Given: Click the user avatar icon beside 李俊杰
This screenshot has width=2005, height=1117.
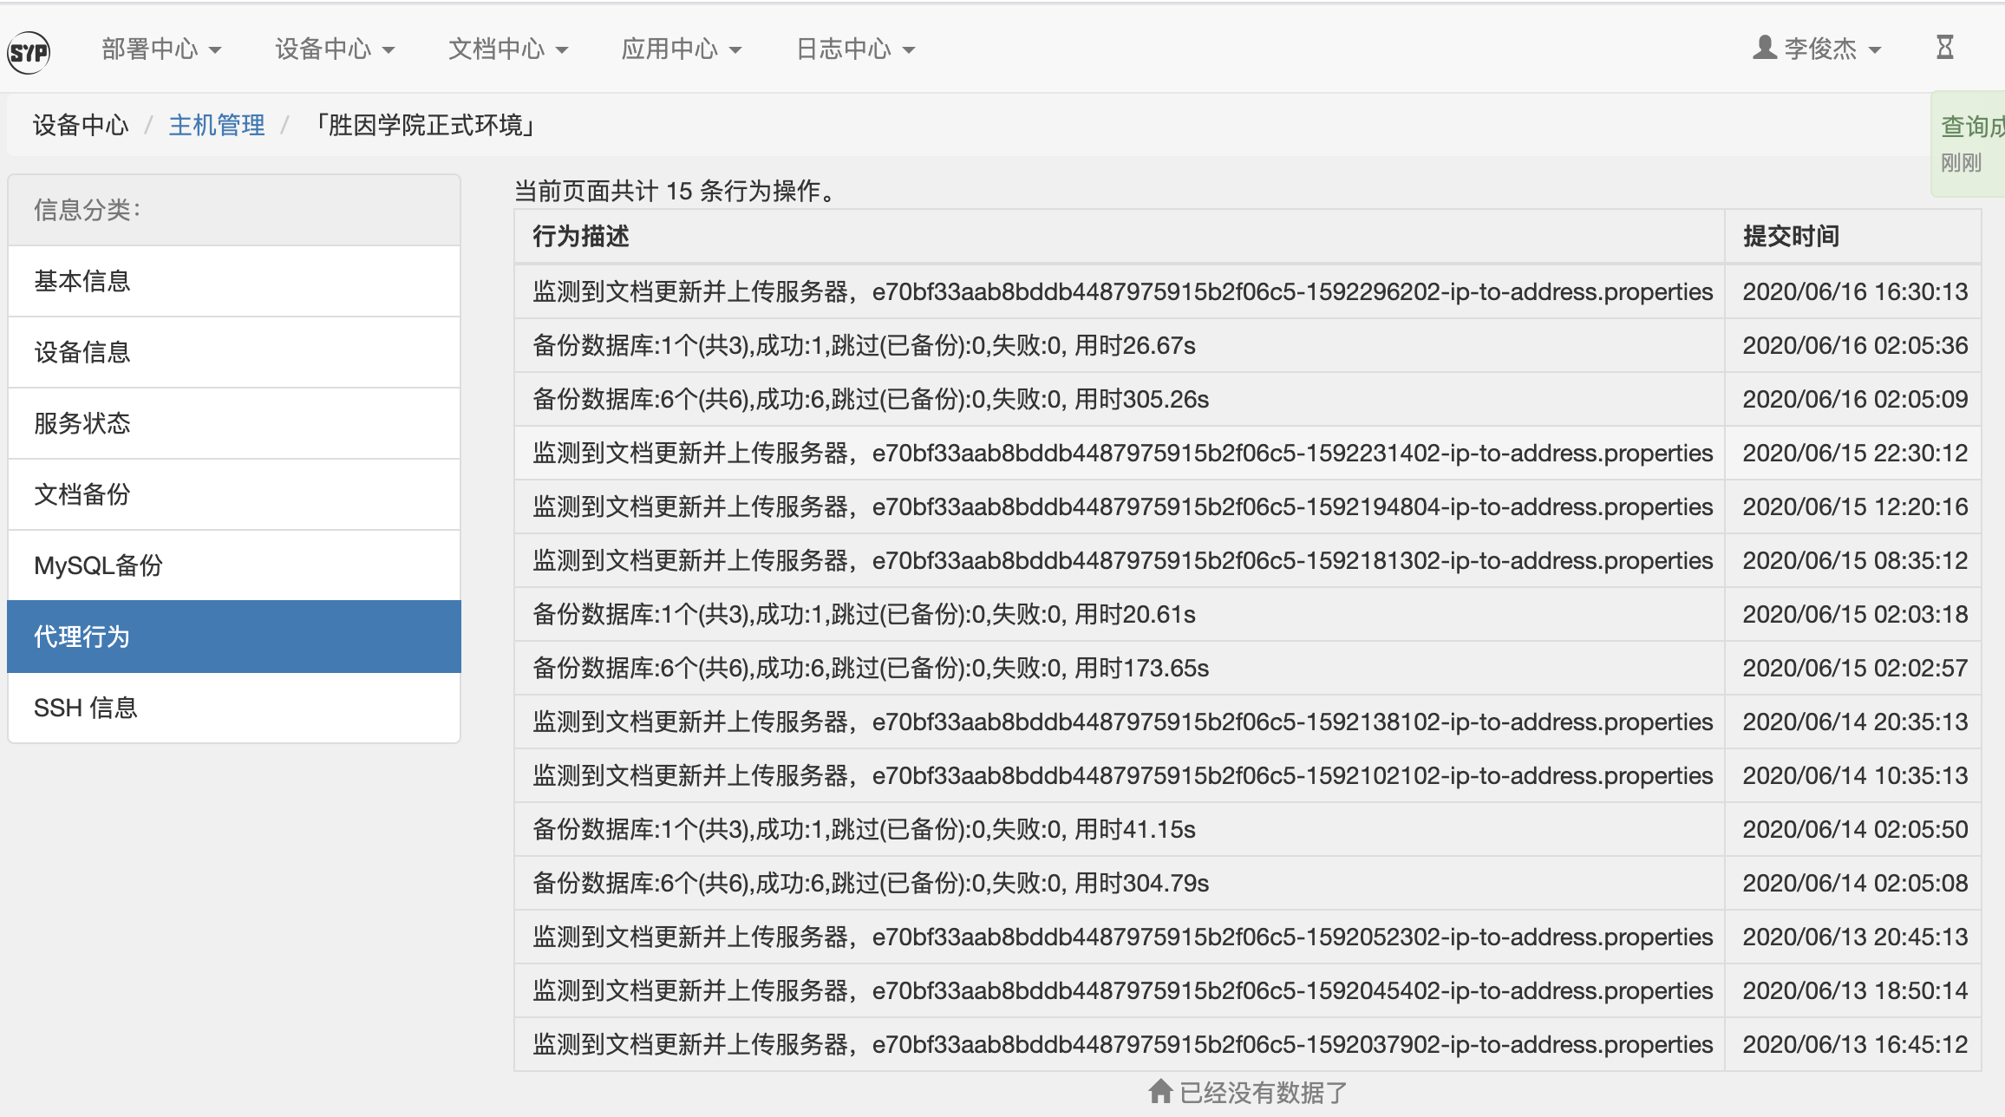Looking at the screenshot, I should (x=1765, y=48).
